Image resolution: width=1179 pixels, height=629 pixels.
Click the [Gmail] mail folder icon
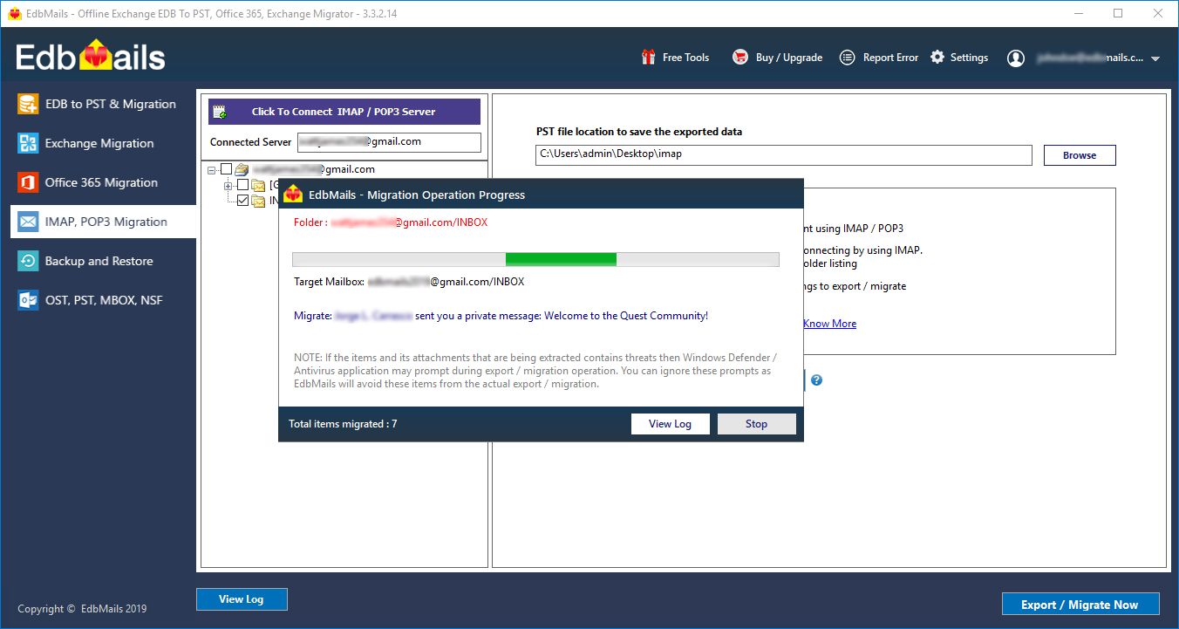point(258,185)
